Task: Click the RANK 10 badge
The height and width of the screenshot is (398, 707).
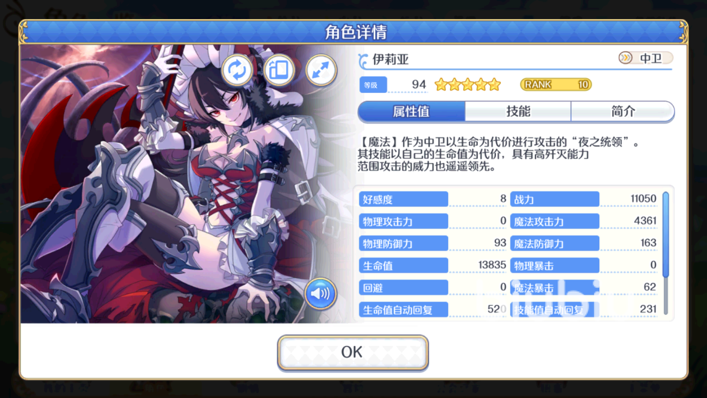Action: (556, 85)
